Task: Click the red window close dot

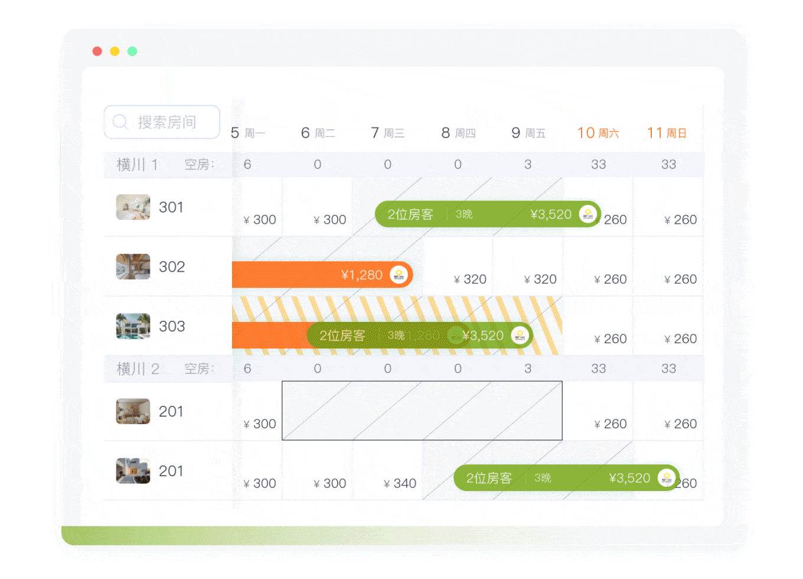Action: 97,51
